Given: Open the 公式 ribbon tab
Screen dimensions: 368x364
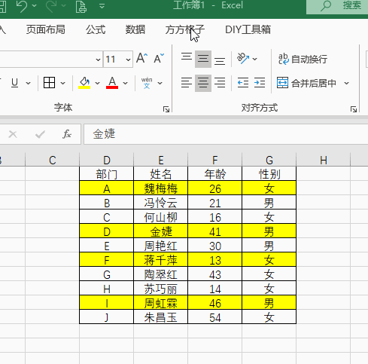Looking at the screenshot, I should [x=96, y=29].
